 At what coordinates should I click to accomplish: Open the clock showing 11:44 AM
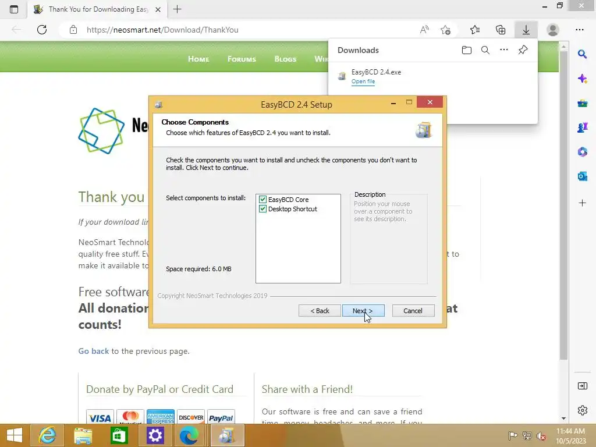point(570,435)
